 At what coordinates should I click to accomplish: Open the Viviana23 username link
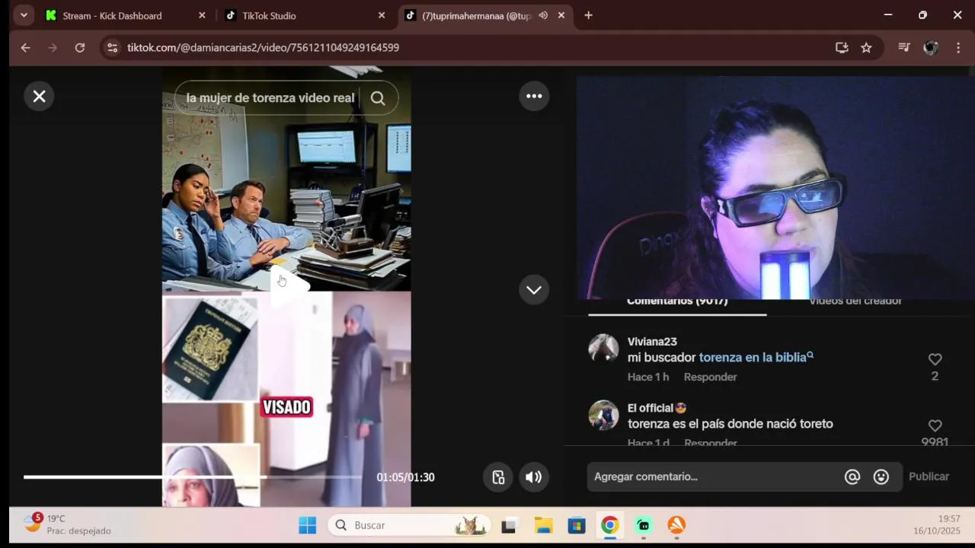tap(652, 342)
